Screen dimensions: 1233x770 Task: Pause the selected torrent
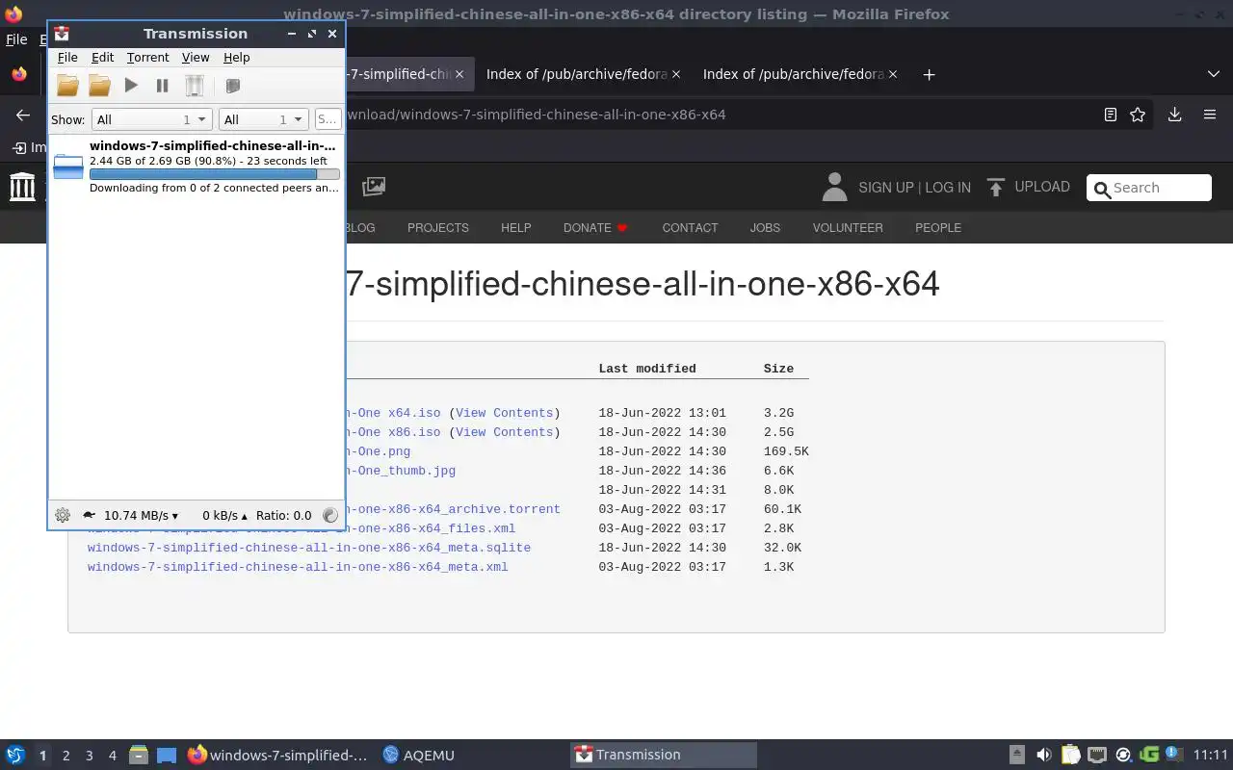162,86
